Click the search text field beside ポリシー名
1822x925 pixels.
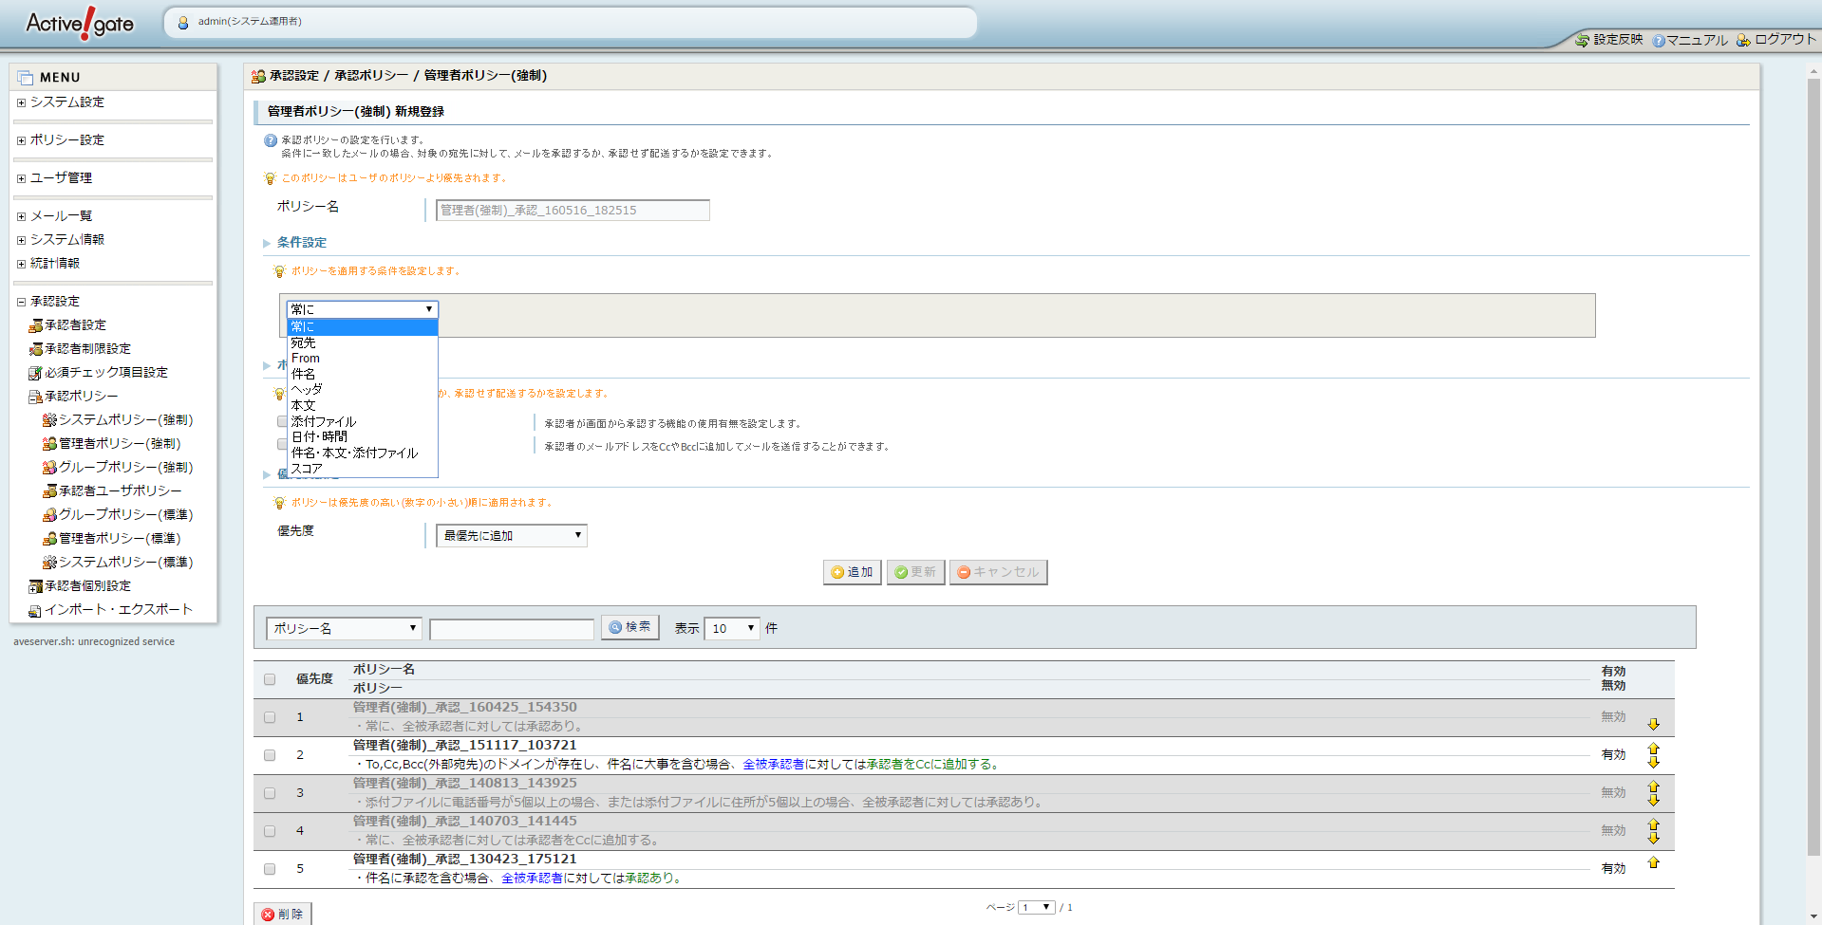(511, 629)
